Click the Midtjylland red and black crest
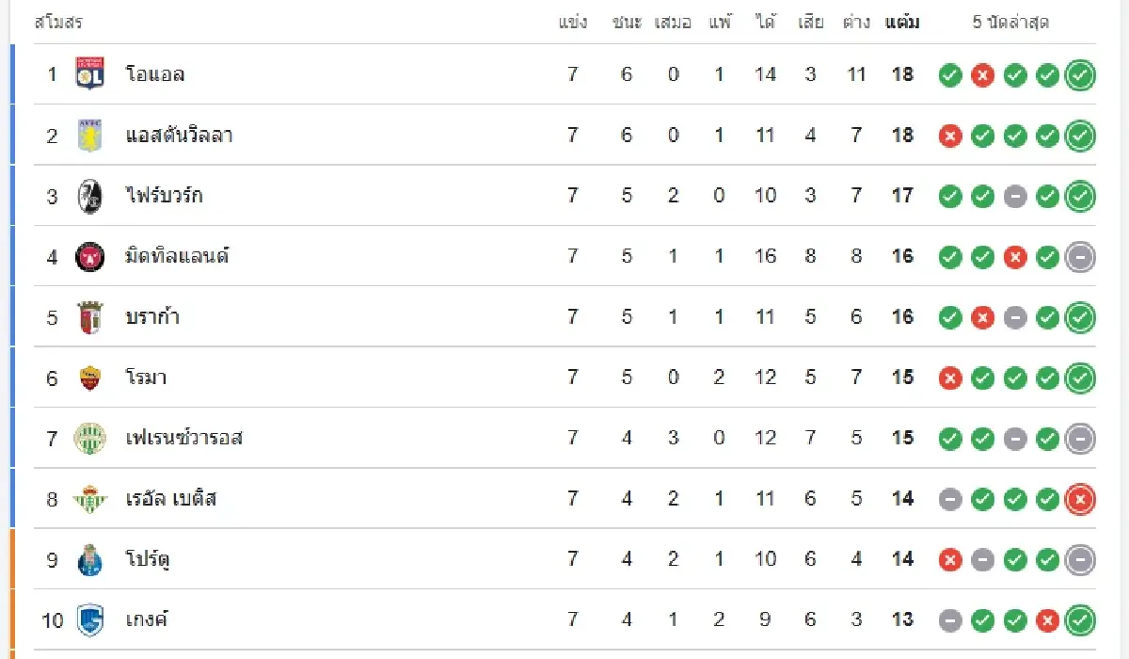This screenshot has width=1129, height=659. [89, 256]
